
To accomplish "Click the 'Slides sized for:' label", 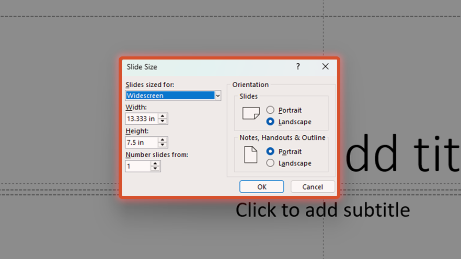I will (x=149, y=85).
